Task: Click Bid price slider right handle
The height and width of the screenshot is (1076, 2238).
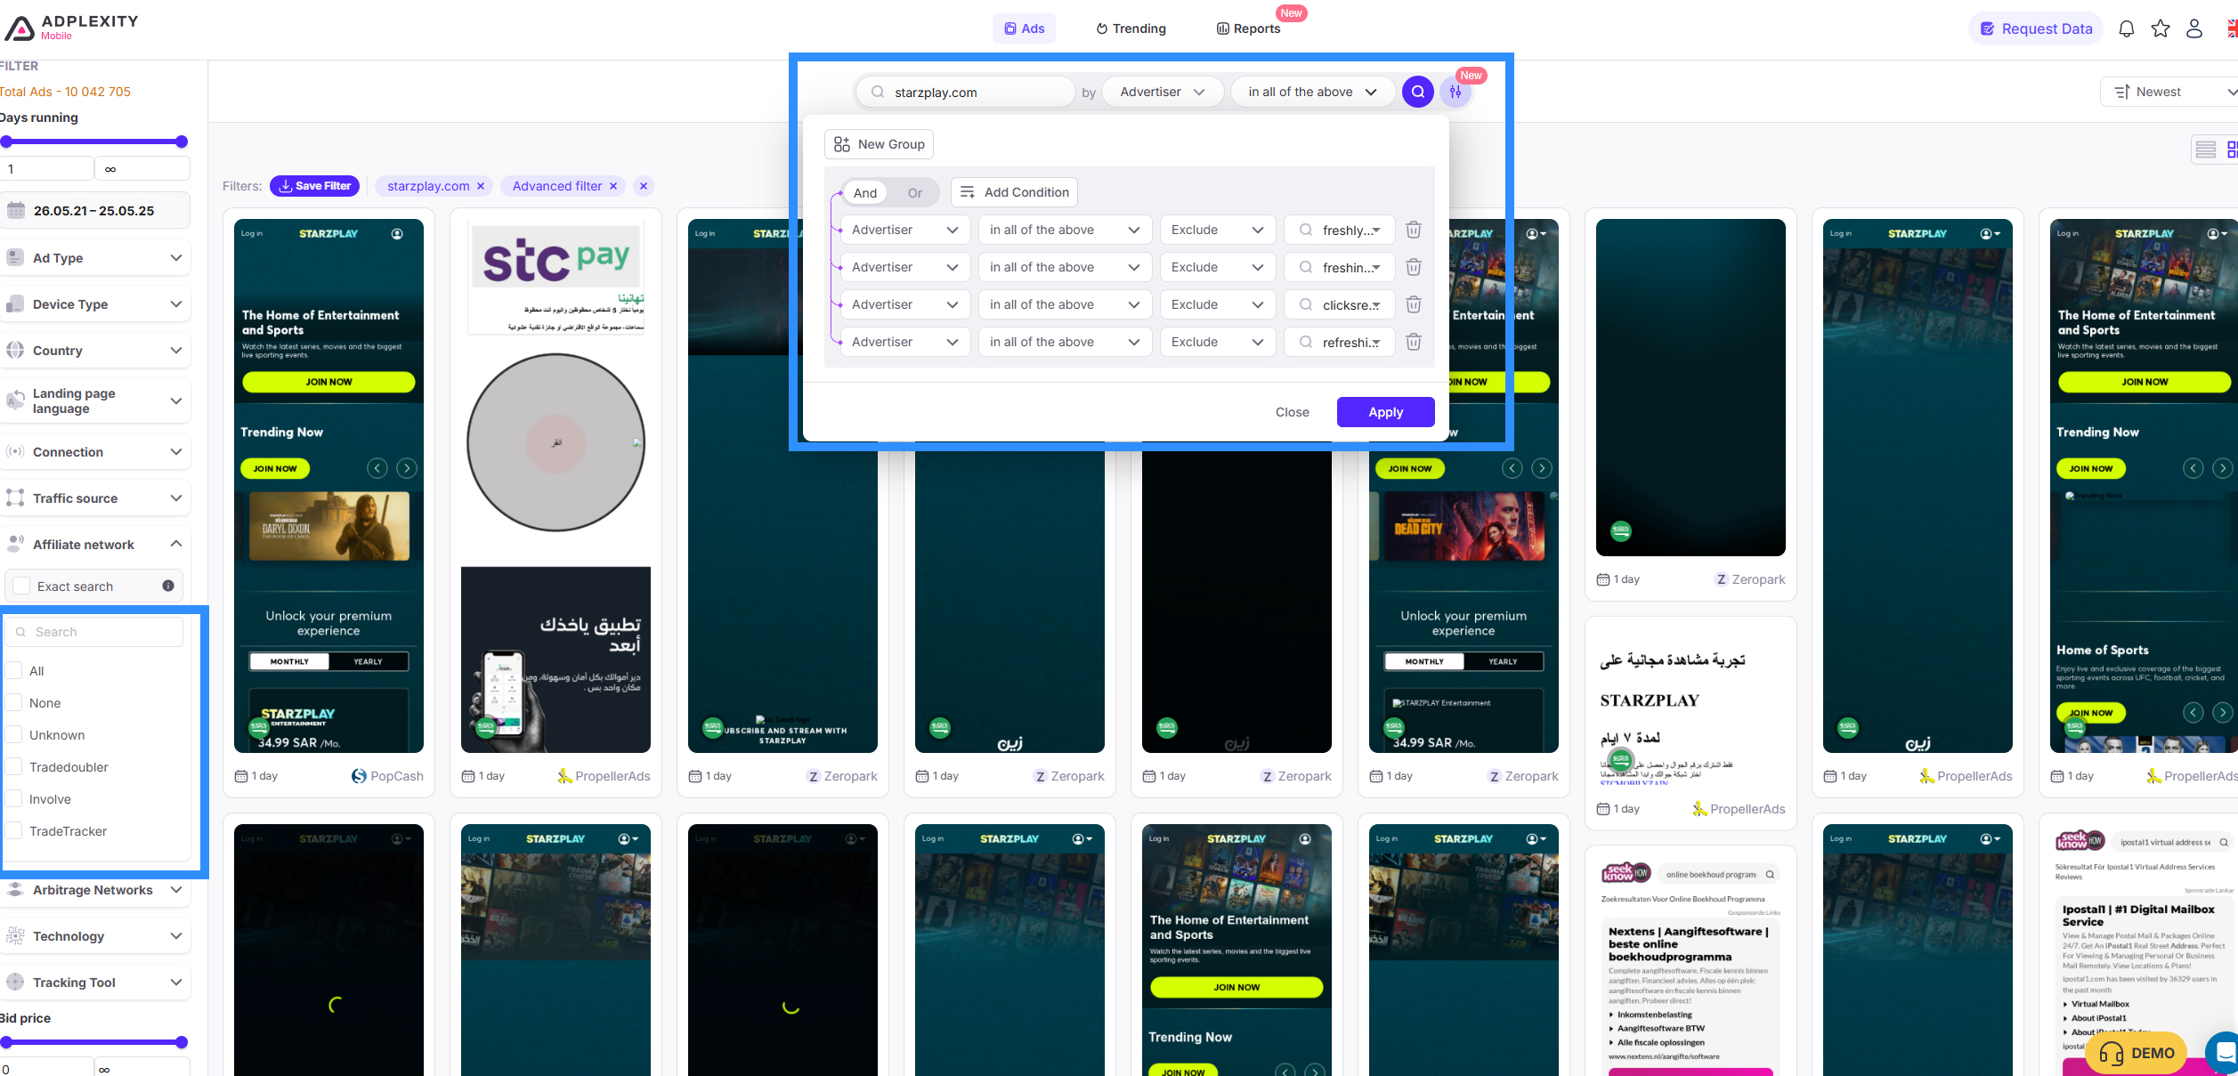Action: tap(182, 1042)
